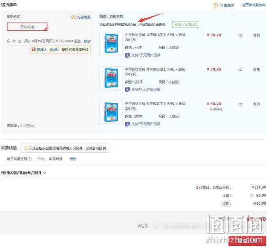Screen dimensions: 267x247
Task: Click 7-day return icon for math book
Action: [x=127, y=124]
